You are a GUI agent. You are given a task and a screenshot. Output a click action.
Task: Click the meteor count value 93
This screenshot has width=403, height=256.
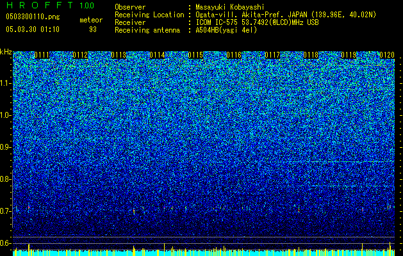tap(93, 29)
